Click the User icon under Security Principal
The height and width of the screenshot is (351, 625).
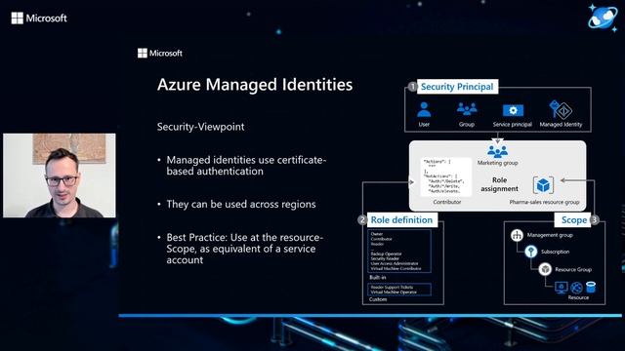tap(424, 109)
